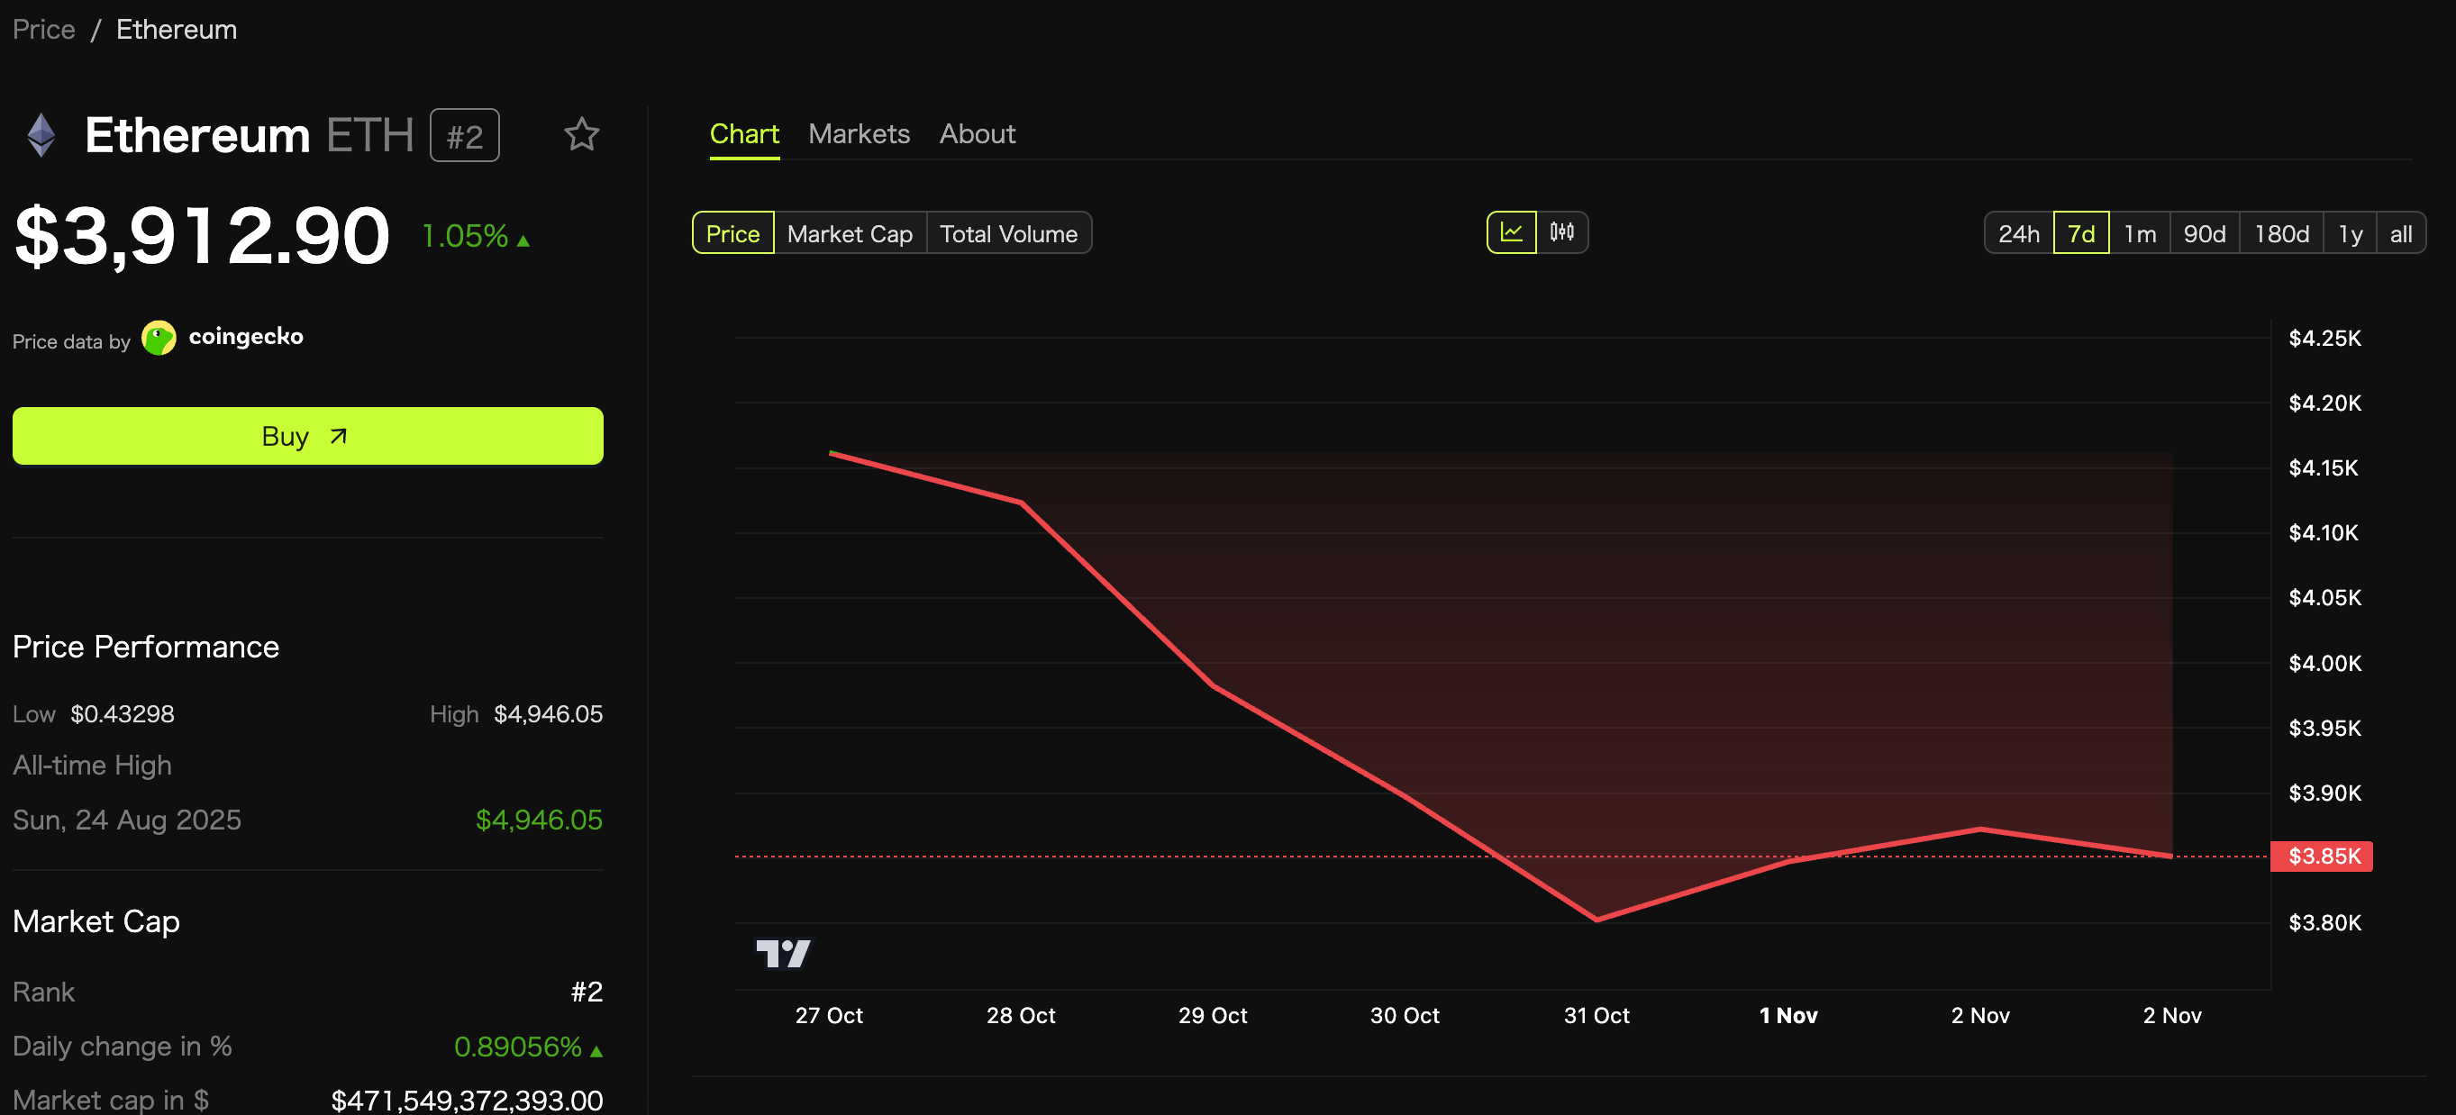Click the red $3.85K price marker label
Image resolution: width=2456 pixels, height=1115 pixels.
pos(2322,856)
